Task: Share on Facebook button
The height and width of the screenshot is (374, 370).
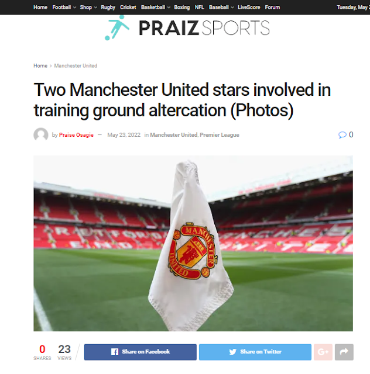Action: (x=141, y=352)
